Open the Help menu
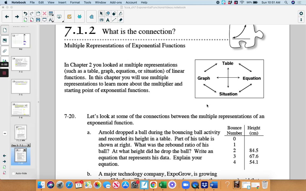This screenshot has width=306, height=191. (x=144, y=2)
